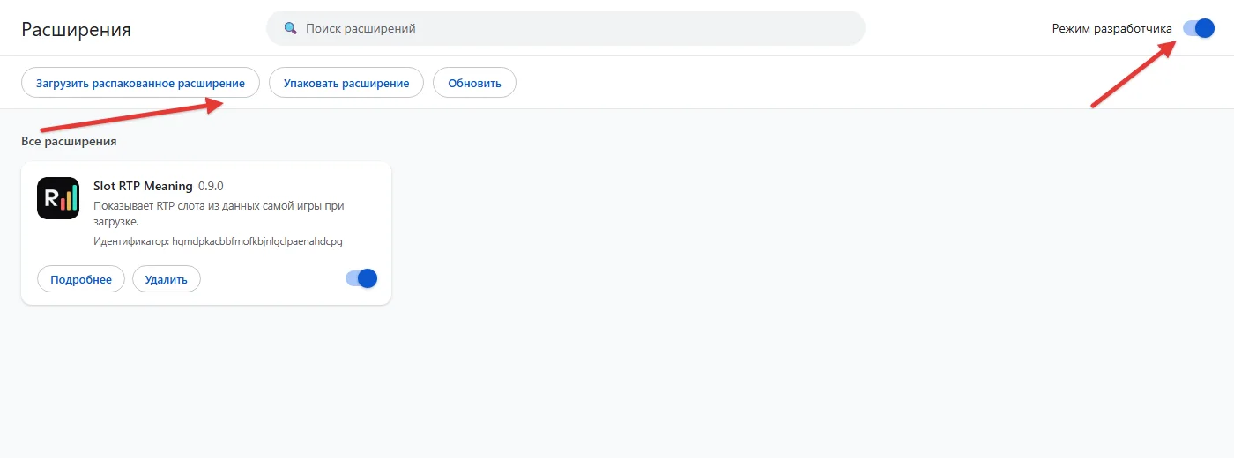This screenshot has height=458, width=1234.
Task: Click empty area of the extension card
Action: pos(273,279)
